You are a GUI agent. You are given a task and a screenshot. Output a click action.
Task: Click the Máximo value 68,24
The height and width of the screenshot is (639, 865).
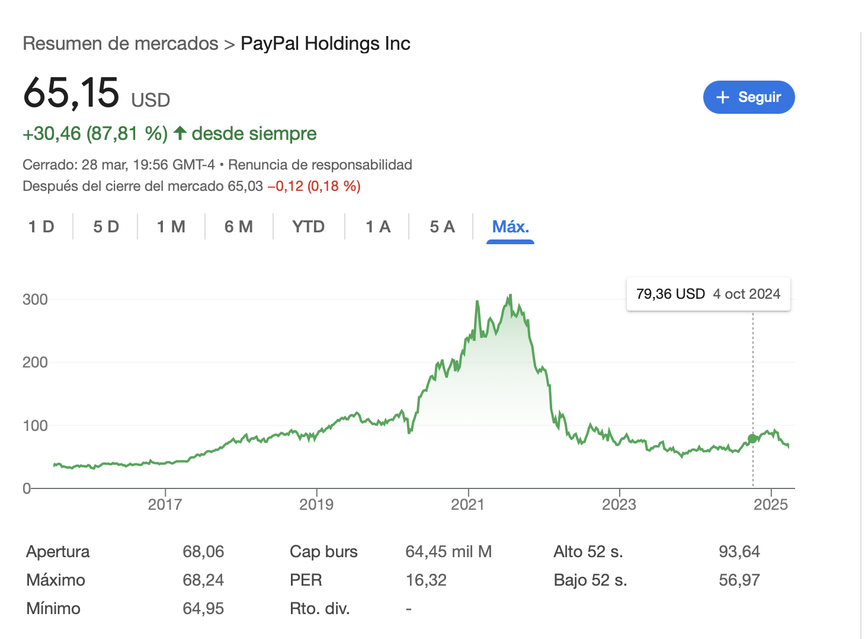[203, 580]
